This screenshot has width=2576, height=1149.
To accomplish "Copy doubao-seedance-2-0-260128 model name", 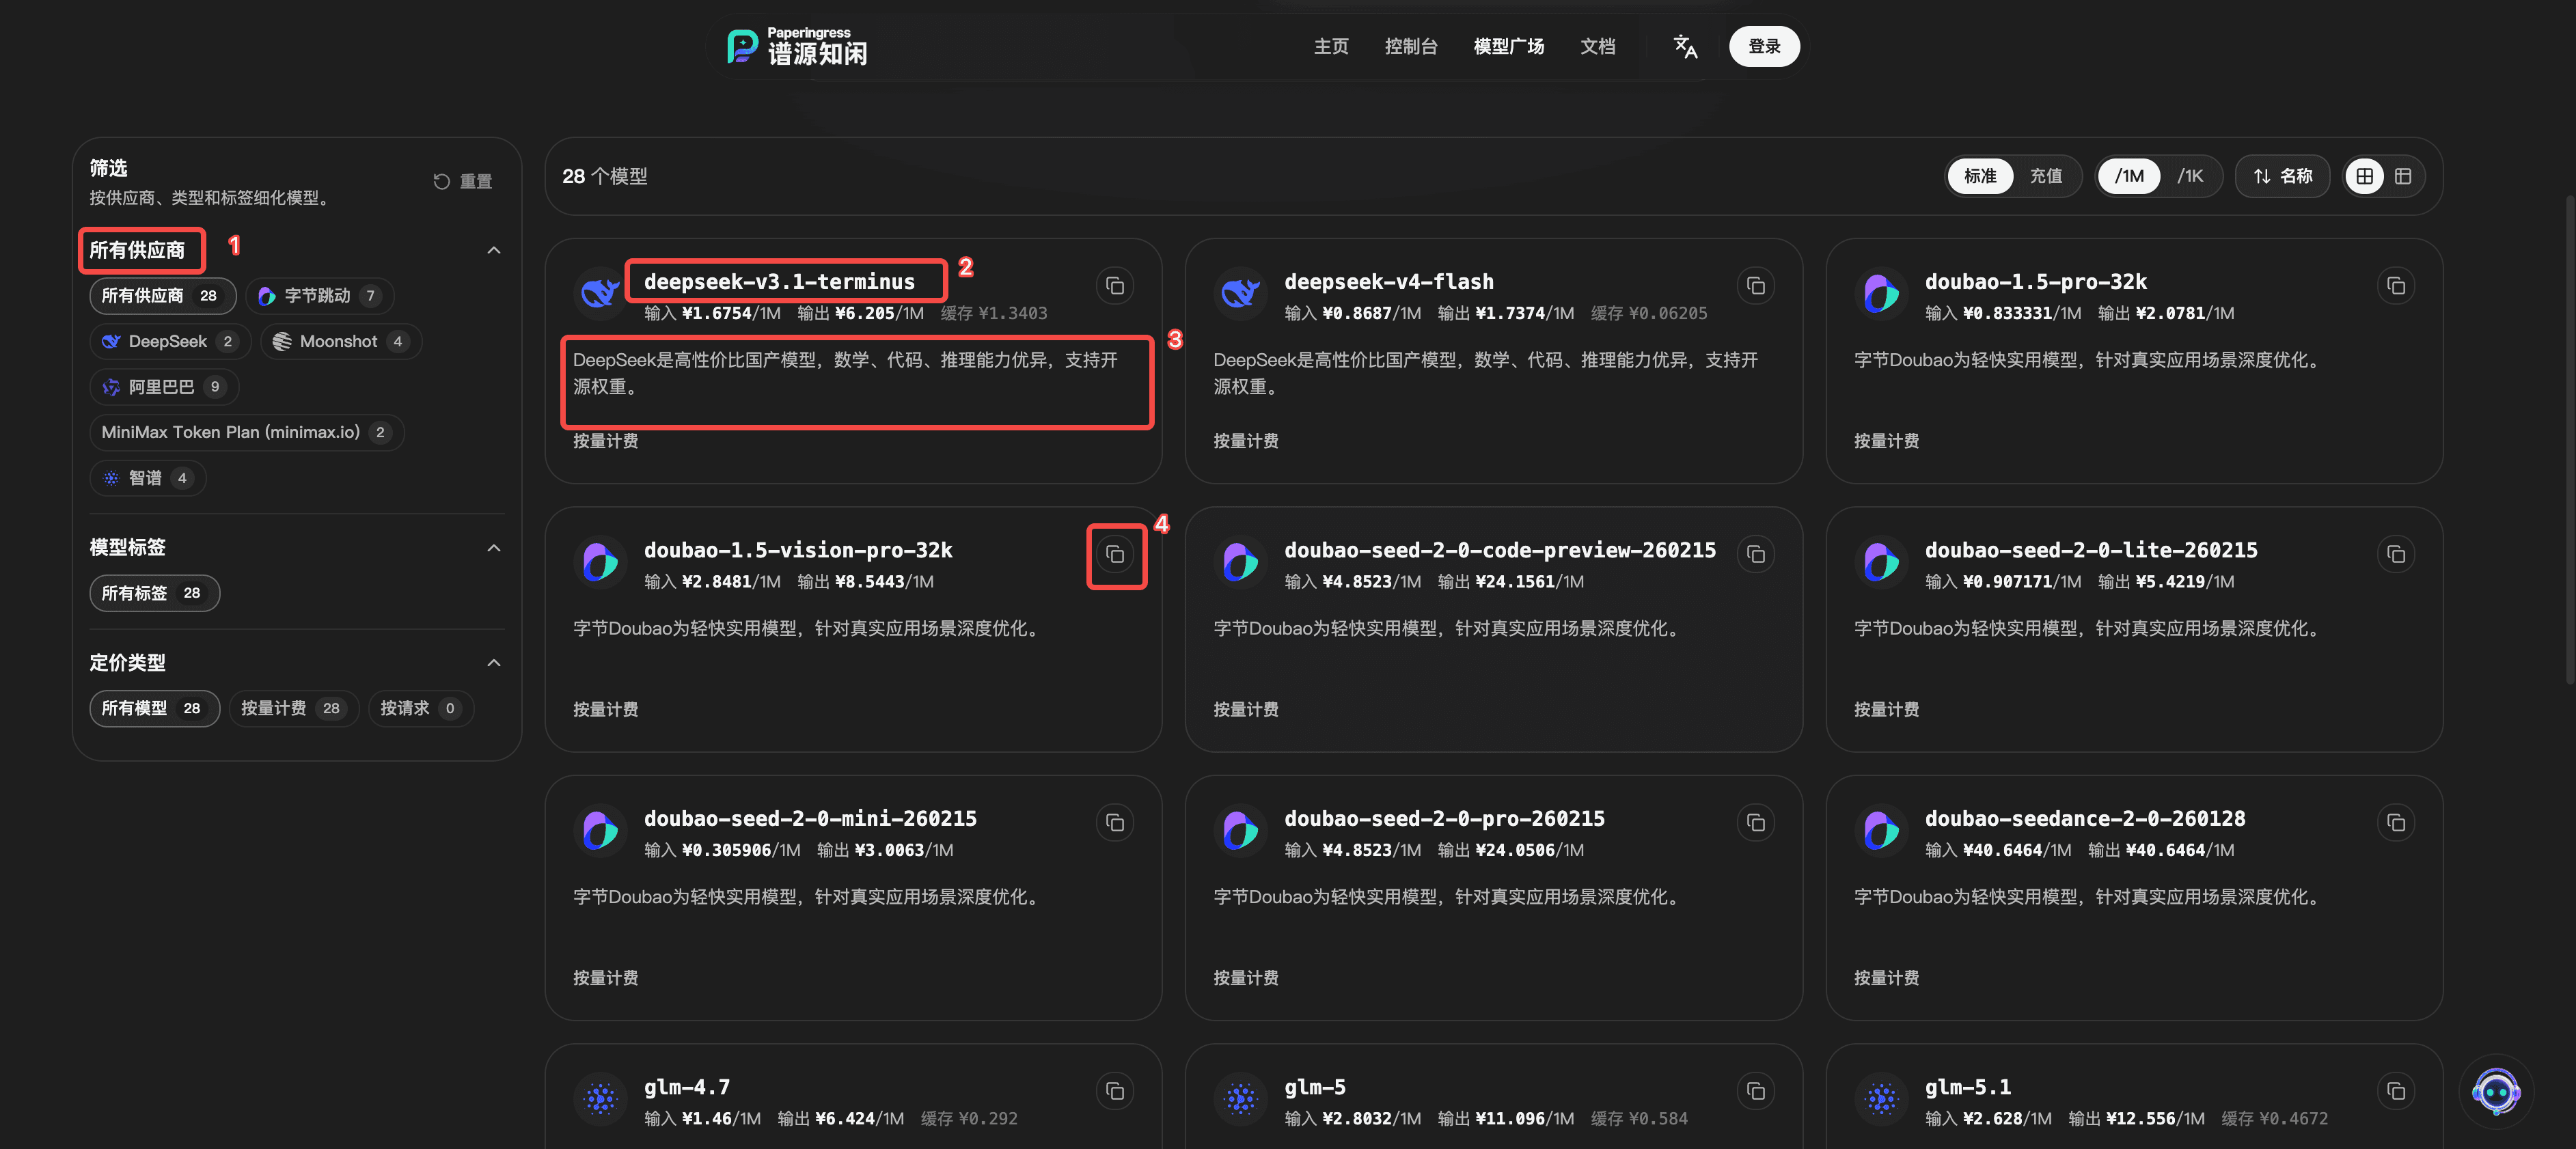I will pos(2396,822).
